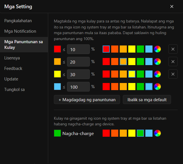Pick light blue swatch in the 10% row
Image resolution: width=183 pixels, height=164 pixels.
pyautogui.click(x=149, y=49)
